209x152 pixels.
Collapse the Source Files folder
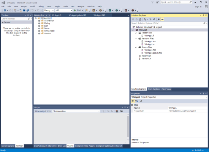coord(136,47)
